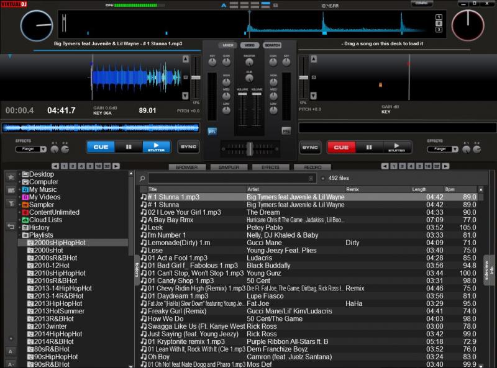Image resolution: width=497 pixels, height=368 pixels.
Task: Select the 2013HotSummer playlist
Action: click(x=56, y=311)
